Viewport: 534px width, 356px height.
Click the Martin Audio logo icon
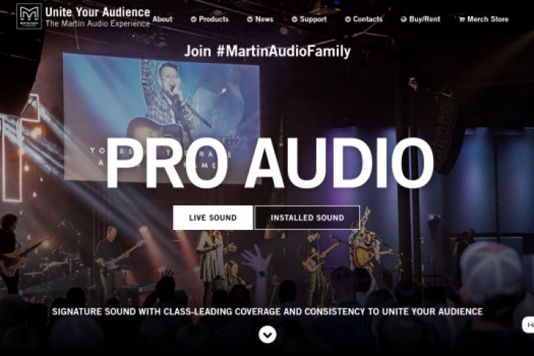tap(29, 16)
